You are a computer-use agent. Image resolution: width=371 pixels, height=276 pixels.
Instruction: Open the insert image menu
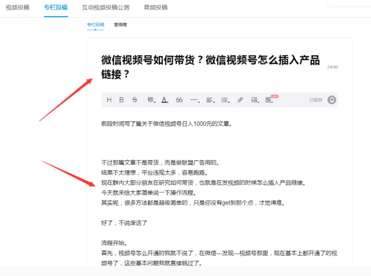coord(255,100)
